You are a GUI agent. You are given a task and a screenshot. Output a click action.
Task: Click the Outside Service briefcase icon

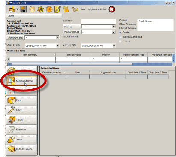12,149
